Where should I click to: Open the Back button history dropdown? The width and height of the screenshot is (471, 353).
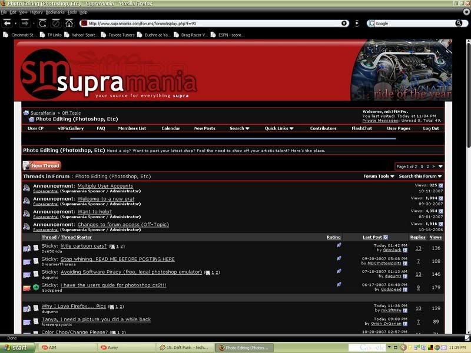tap(16, 23)
